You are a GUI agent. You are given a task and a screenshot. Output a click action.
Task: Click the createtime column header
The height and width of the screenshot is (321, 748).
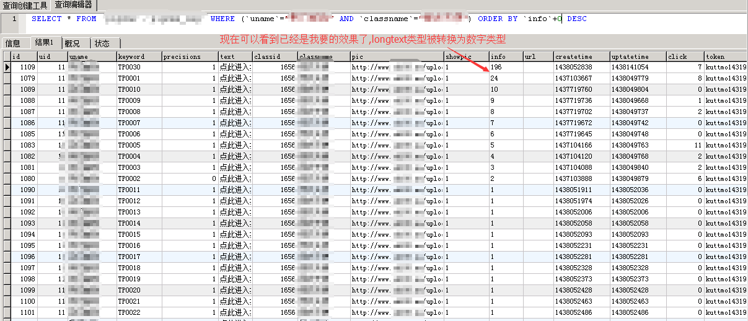click(581, 56)
